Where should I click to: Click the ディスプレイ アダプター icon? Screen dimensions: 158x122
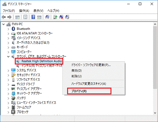13,89
